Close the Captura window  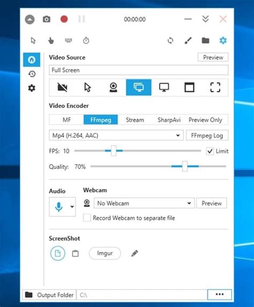(x=223, y=19)
